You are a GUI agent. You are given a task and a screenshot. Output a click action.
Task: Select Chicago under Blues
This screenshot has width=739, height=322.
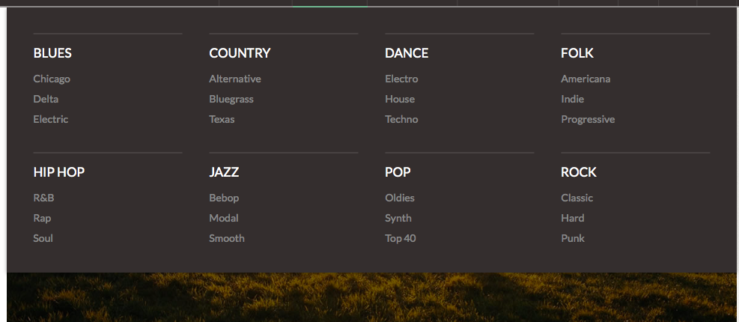pos(52,79)
